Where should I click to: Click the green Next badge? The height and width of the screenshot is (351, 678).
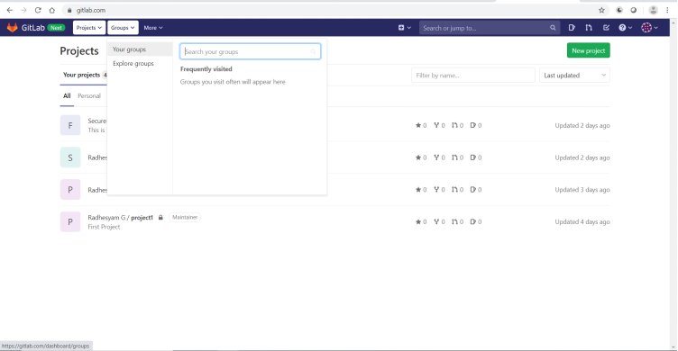pyautogui.click(x=56, y=28)
